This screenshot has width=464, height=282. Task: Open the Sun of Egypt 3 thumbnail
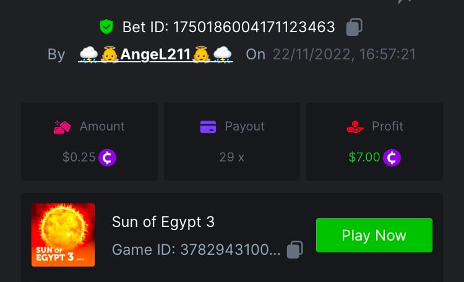click(x=63, y=235)
